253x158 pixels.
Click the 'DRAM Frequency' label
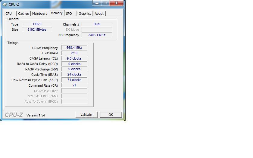click(x=45, y=48)
